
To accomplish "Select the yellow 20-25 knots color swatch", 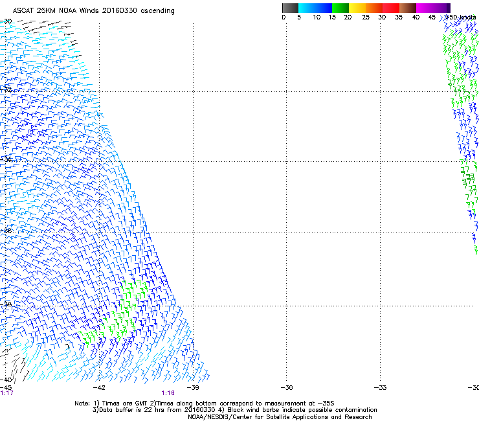I will 357,8.
